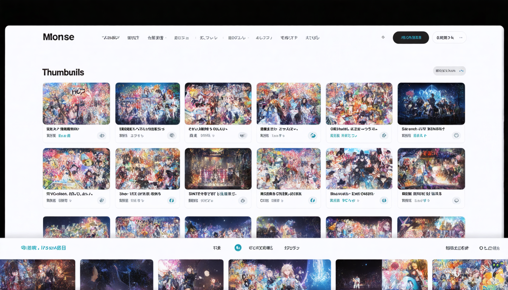Click the circle icon on the middle card of the second row
The width and height of the screenshot is (508, 290).
242,201
